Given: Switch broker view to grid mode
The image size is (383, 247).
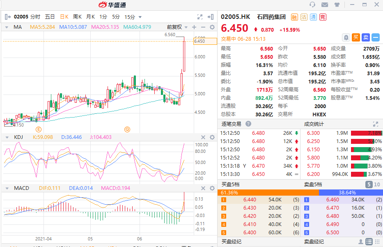Looking at the screenshot, I should [x=377, y=242].
